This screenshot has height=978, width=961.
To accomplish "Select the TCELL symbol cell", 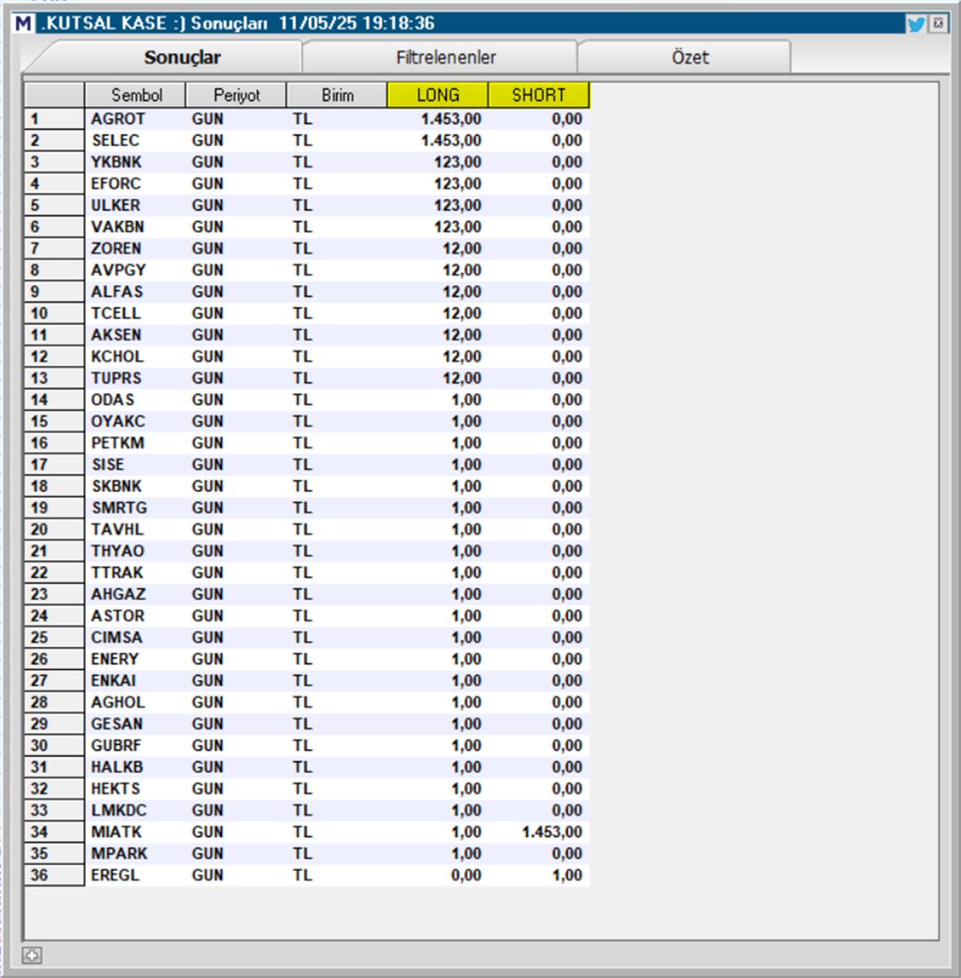I will click(135, 313).
